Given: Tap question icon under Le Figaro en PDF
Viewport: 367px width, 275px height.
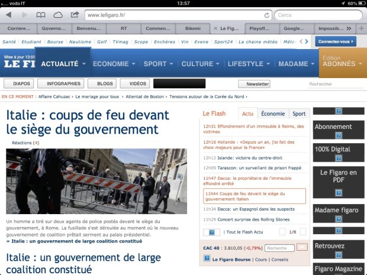Looking at the screenshot, I should click(x=339, y=193).
